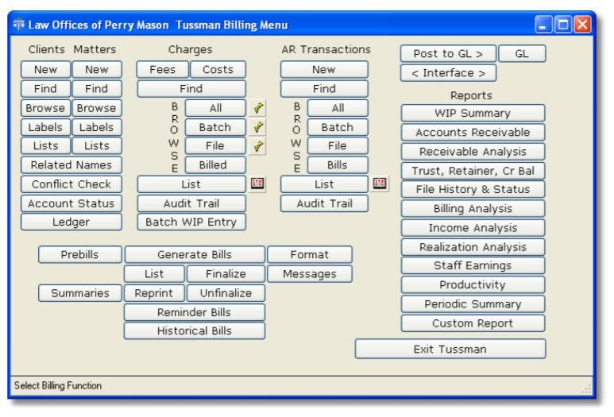Browse the Clients list
The width and height of the screenshot is (614, 417).
(45, 108)
